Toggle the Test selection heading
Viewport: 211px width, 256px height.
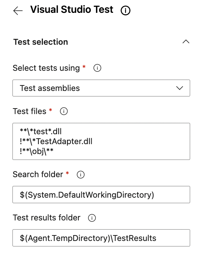41,42
